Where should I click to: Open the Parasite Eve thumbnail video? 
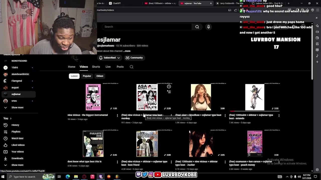[x=93, y=144]
